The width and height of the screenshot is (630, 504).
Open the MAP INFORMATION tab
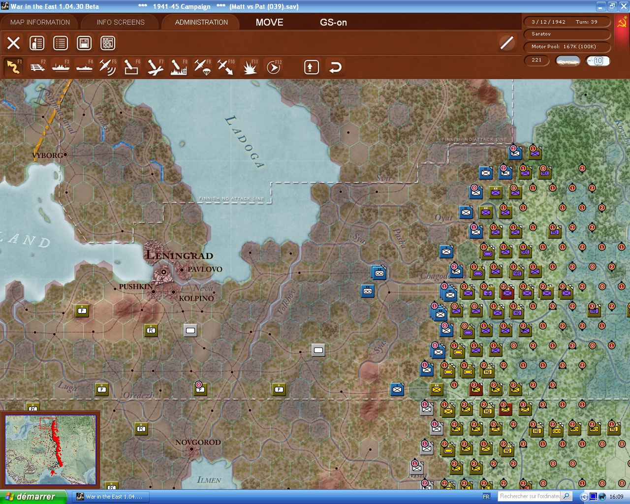[x=40, y=22]
